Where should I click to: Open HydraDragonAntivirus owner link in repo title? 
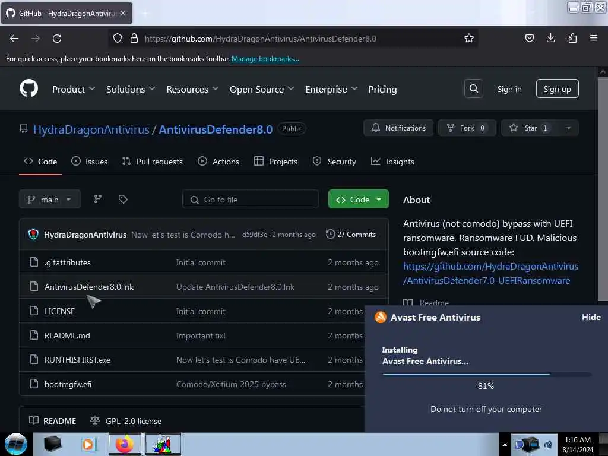[x=91, y=129]
